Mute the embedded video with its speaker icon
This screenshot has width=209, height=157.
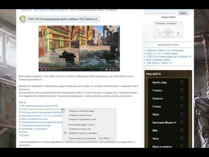[49, 70]
